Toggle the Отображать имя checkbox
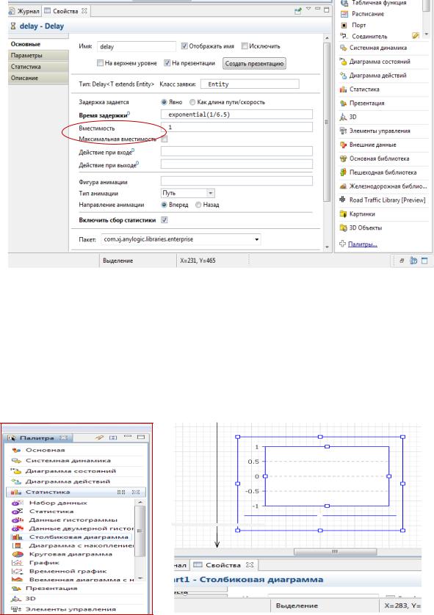434x615 pixels. coord(184,46)
